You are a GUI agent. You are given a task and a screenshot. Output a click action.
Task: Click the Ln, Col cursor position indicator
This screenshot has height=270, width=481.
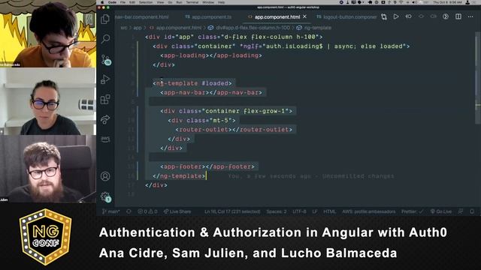pyautogui.click(x=232, y=211)
